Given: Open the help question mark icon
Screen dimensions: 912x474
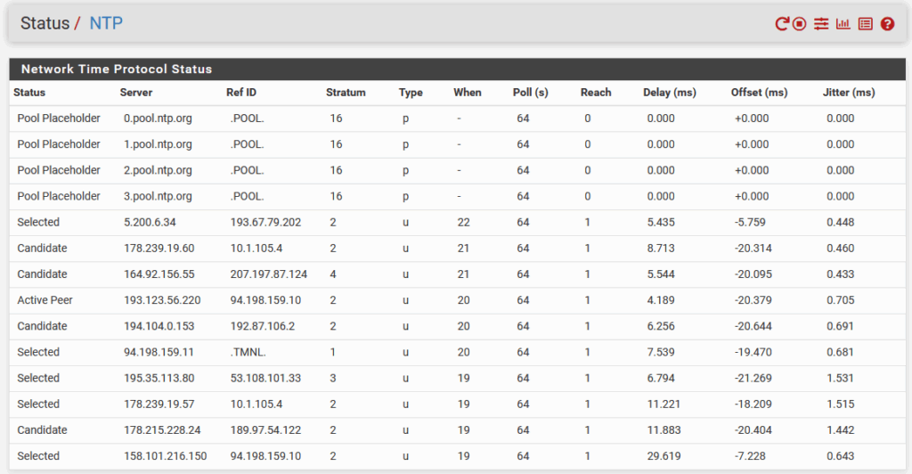Looking at the screenshot, I should pos(887,24).
